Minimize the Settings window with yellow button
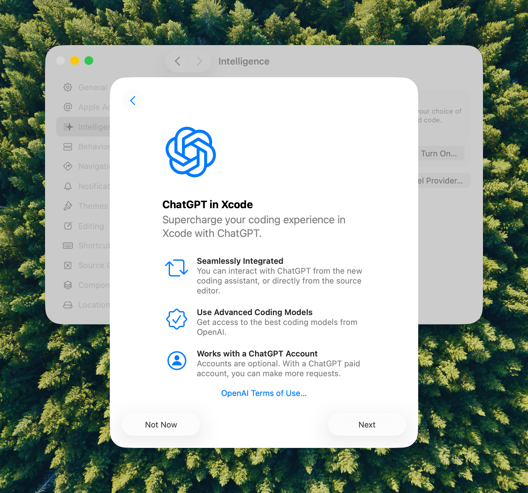 (x=75, y=61)
